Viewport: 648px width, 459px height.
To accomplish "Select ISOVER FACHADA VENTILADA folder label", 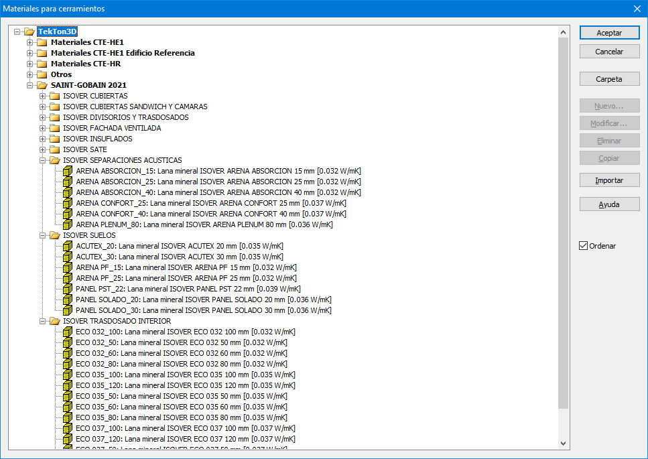I will click(x=112, y=129).
